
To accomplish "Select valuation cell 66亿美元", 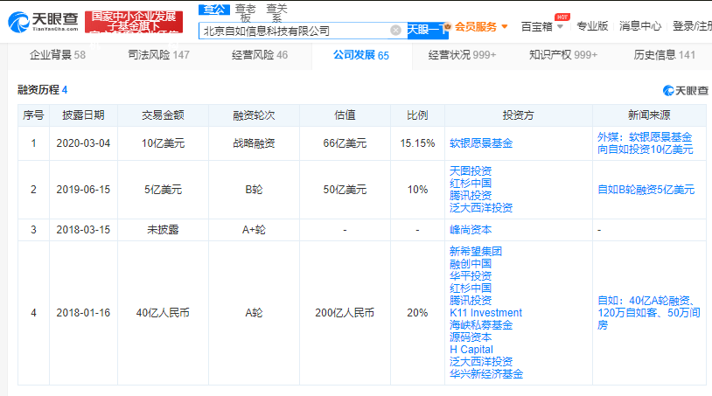I will coord(345,143).
